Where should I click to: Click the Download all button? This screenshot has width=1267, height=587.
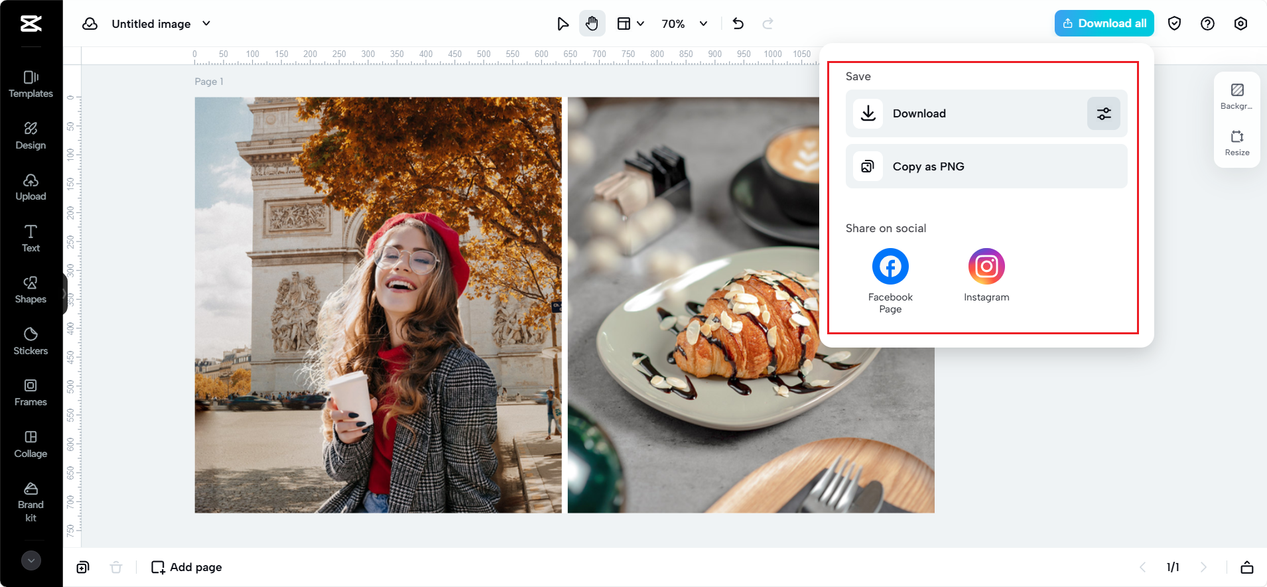coord(1104,24)
